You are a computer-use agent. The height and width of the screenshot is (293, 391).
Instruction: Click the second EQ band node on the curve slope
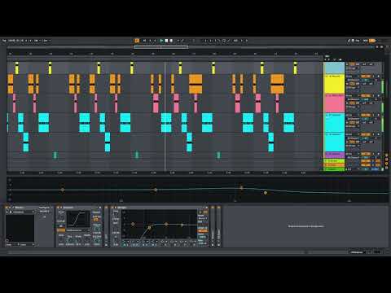coord(149,227)
